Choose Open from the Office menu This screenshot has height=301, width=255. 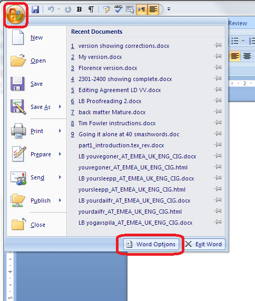38,61
